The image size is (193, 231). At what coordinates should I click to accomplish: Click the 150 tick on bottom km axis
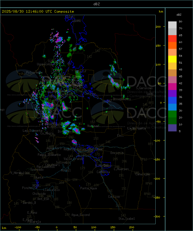(113, 227)
